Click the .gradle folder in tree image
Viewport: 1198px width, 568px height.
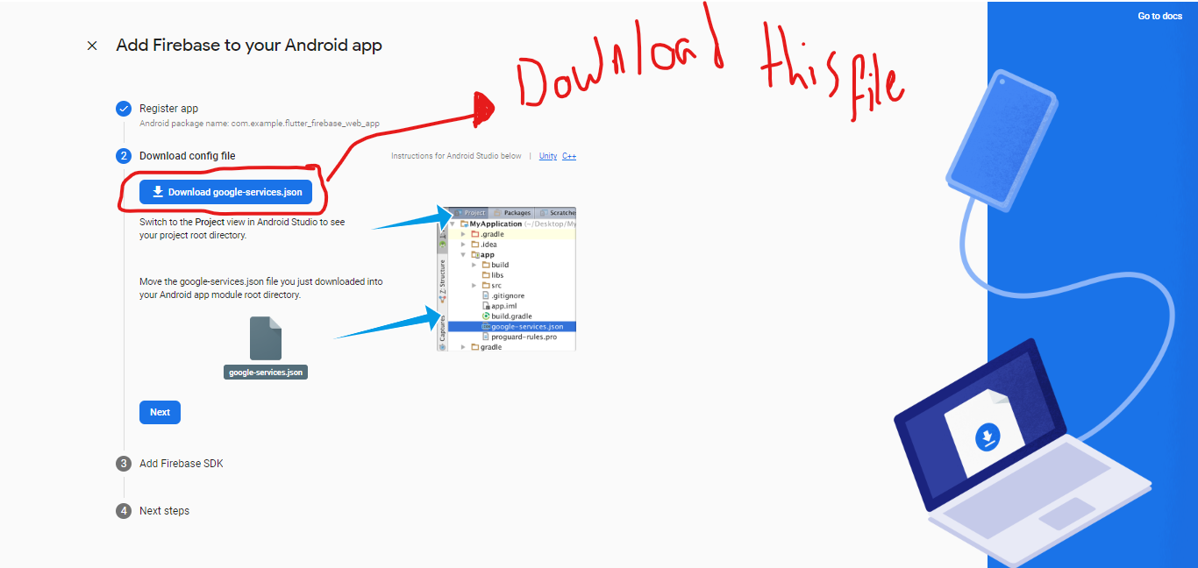point(487,234)
